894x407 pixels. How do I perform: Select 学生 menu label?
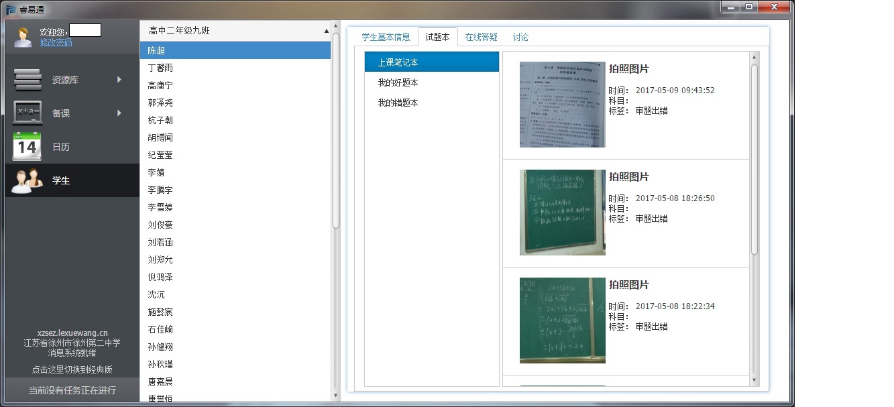point(61,180)
